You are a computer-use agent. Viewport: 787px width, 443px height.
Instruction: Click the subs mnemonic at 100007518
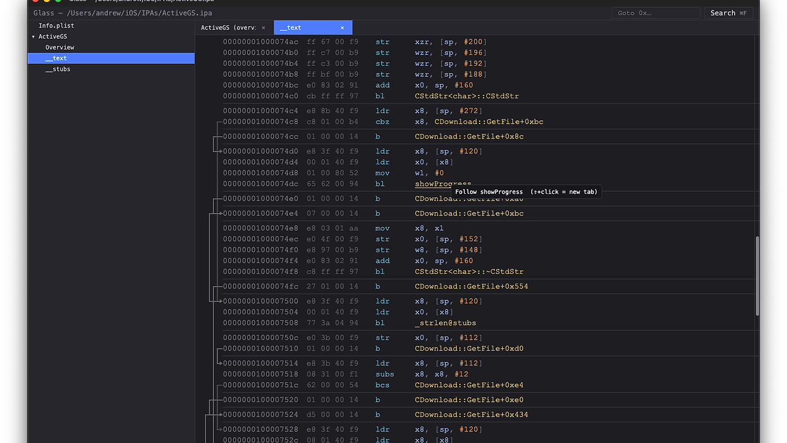point(385,374)
